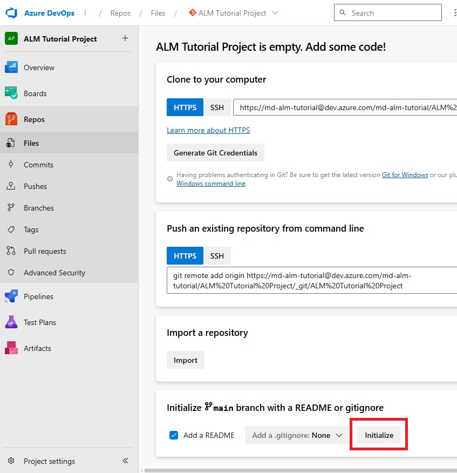
Task: Open the Boards section icon
Action: coord(11,93)
